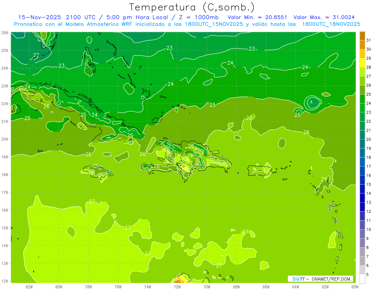Click the colorbar label "17"
This screenshot has width=377, height=291.
coord(369,166)
